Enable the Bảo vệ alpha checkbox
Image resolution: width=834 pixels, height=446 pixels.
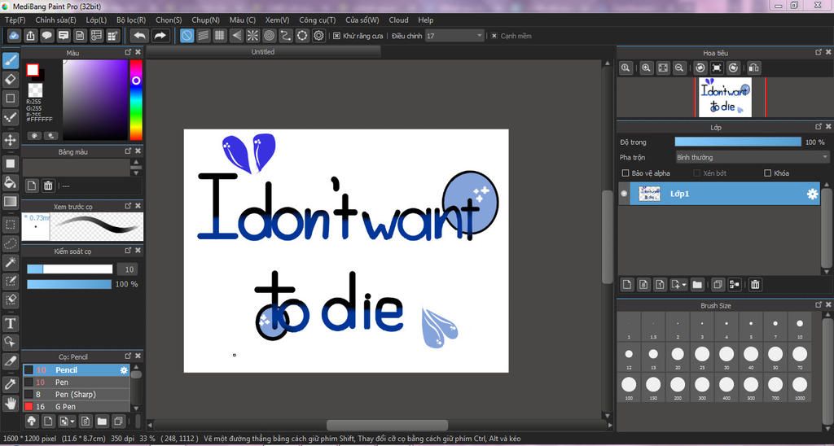click(625, 173)
